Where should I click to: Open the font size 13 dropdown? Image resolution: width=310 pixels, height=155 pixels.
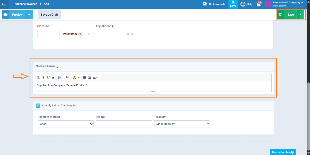[67, 77]
